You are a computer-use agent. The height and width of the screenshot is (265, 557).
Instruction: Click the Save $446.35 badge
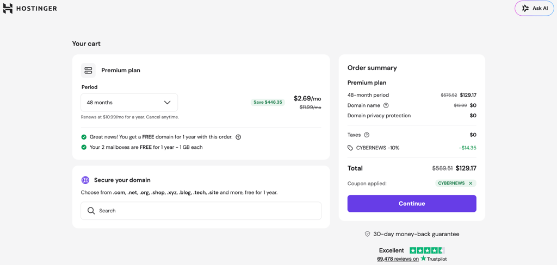pyautogui.click(x=268, y=102)
